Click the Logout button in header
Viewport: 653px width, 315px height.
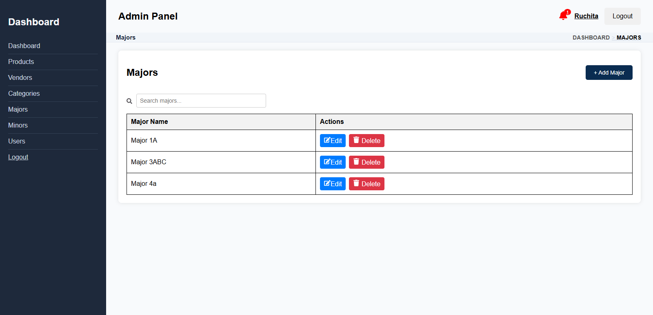click(x=622, y=16)
